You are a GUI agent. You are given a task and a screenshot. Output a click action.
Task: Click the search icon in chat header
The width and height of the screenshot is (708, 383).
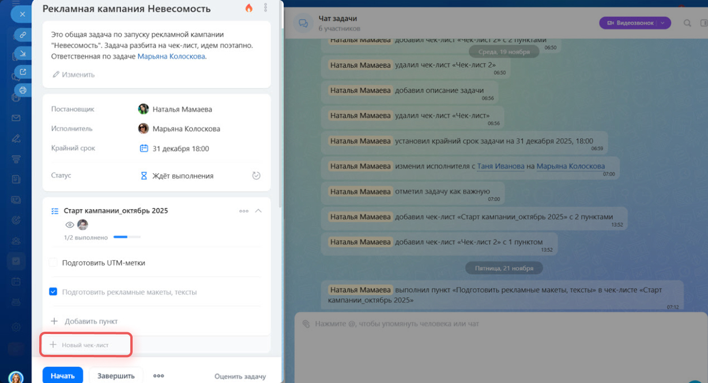tap(687, 23)
